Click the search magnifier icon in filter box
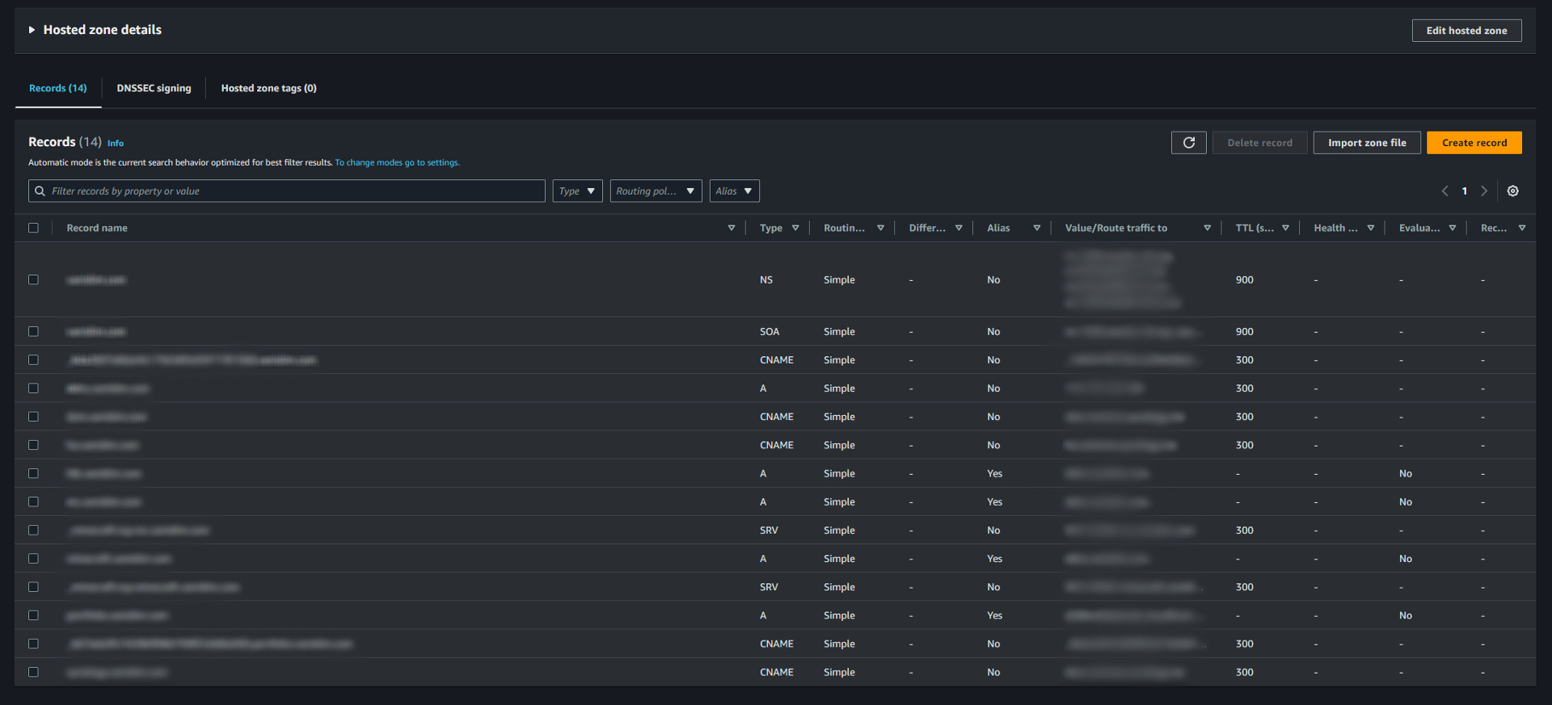 (40, 191)
